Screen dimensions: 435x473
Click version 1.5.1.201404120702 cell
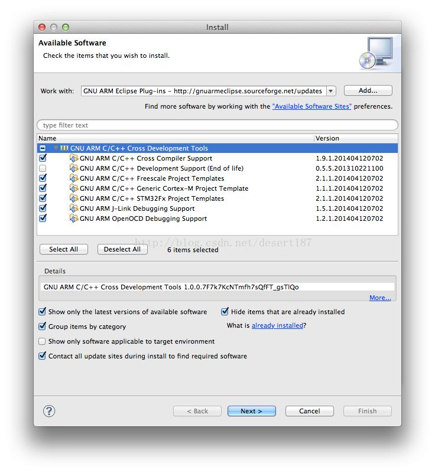click(x=349, y=208)
